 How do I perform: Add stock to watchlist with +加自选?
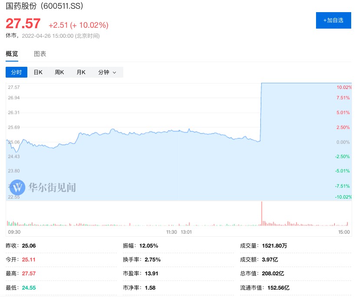(333, 20)
